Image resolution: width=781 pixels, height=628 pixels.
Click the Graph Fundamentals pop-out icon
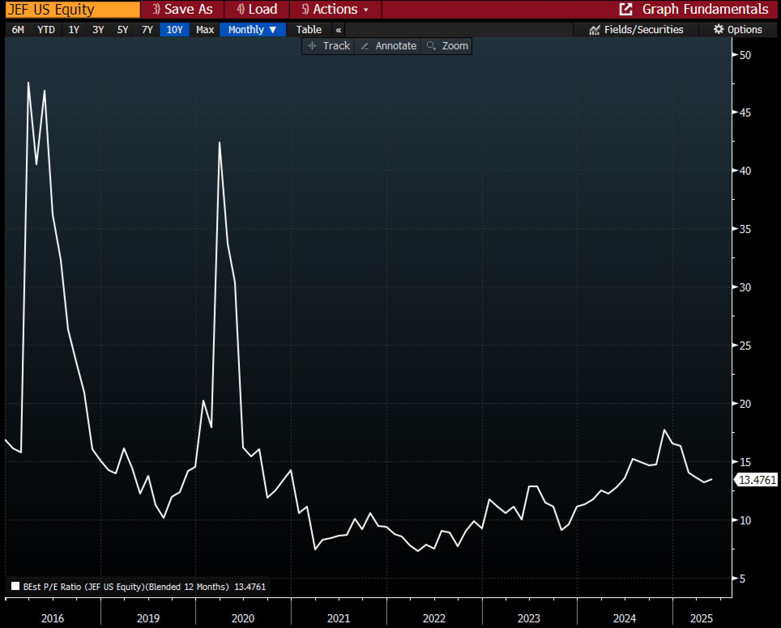point(626,9)
